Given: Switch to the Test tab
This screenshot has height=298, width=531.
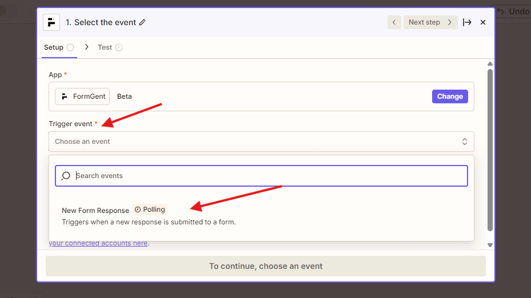Looking at the screenshot, I should point(110,47).
